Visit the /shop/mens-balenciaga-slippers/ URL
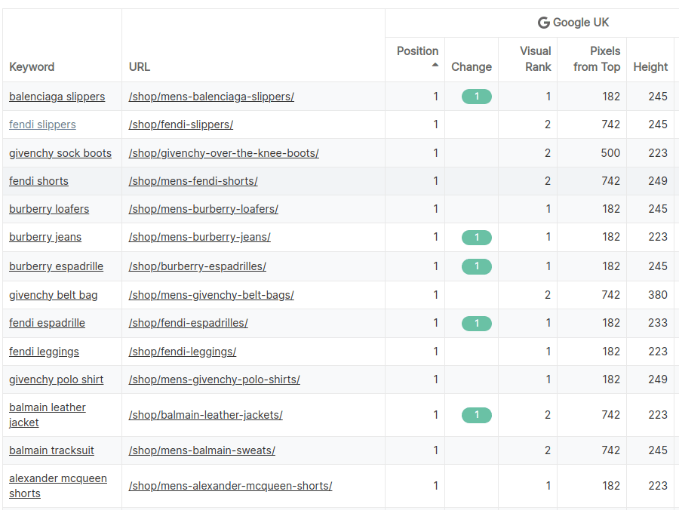This screenshot has width=679, height=510. (x=211, y=97)
